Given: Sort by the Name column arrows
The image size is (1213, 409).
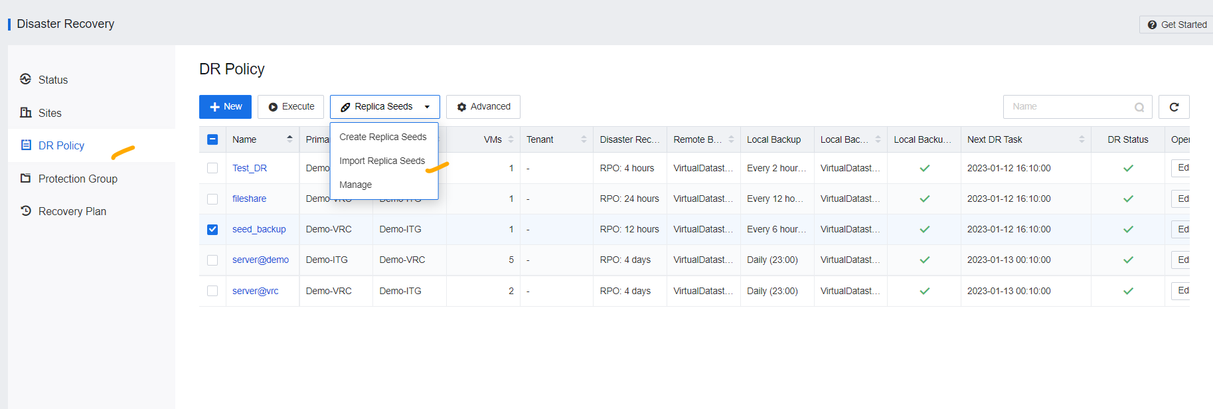Looking at the screenshot, I should point(289,139).
